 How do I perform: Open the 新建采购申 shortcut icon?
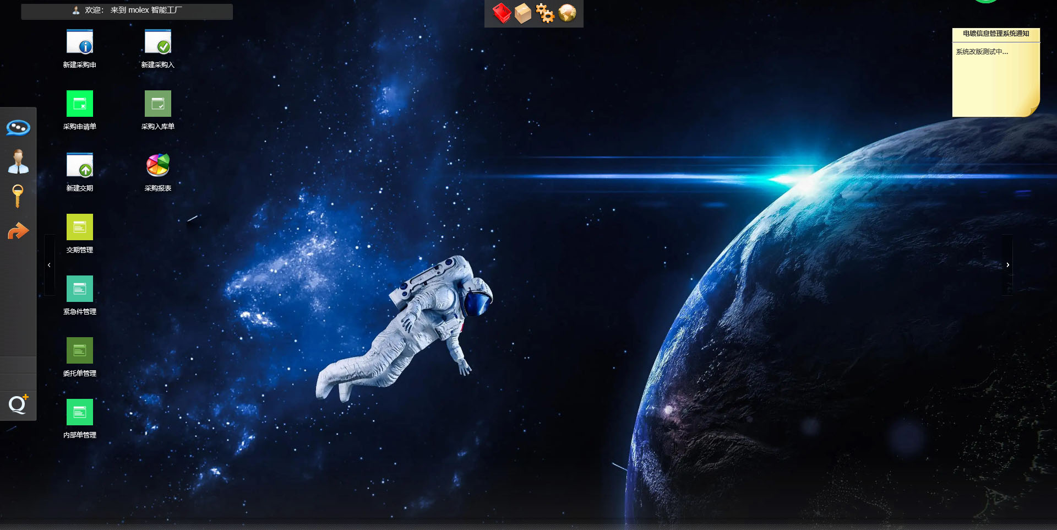(x=80, y=42)
